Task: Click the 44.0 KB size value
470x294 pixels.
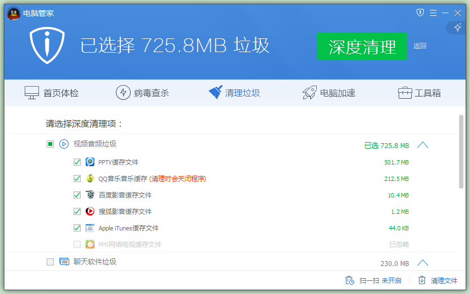Action: 399,228
